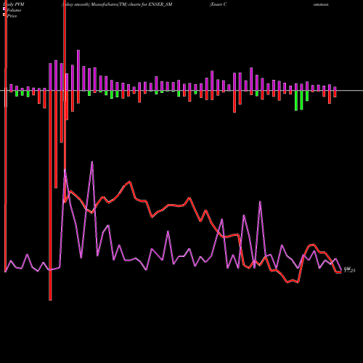
Task: Click the highest peak of the purple volume line
Action: coord(92,162)
